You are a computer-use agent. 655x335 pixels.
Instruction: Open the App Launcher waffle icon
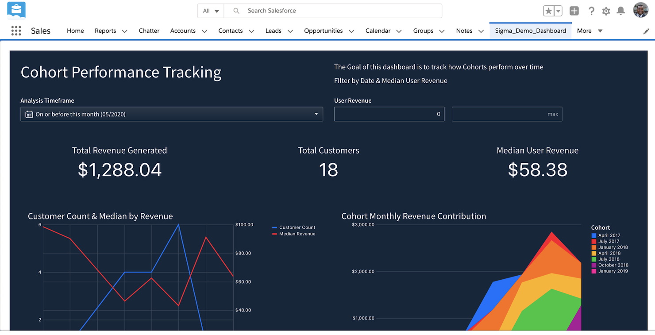(x=16, y=31)
